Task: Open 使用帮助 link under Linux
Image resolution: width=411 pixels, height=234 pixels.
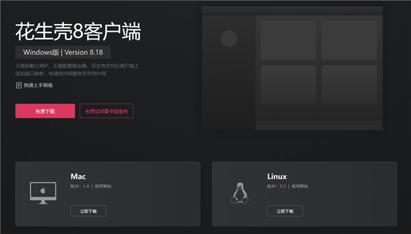Action: pyautogui.click(x=300, y=187)
